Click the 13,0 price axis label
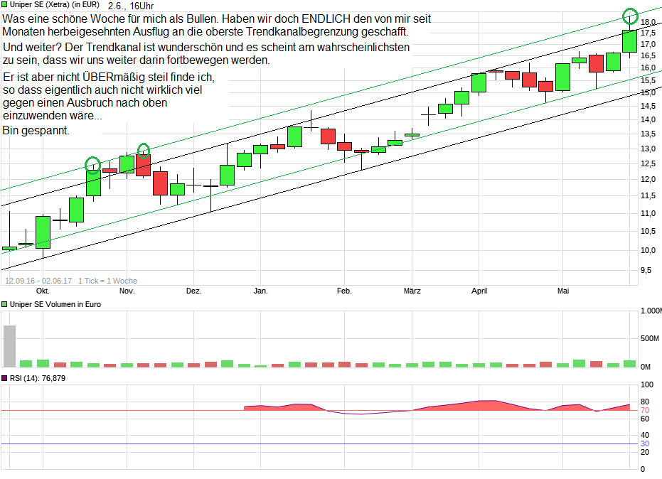The height and width of the screenshot is (479, 662). [x=648, y=149]
